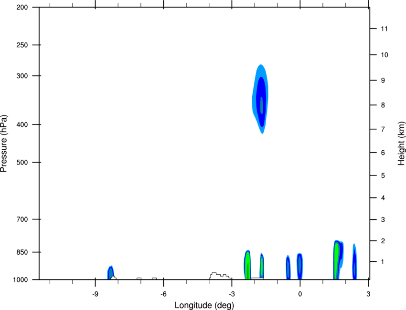The width and height of the screenshot is (406, 310).
Task: Click the height tick label '9'
Action: [383, 81]
